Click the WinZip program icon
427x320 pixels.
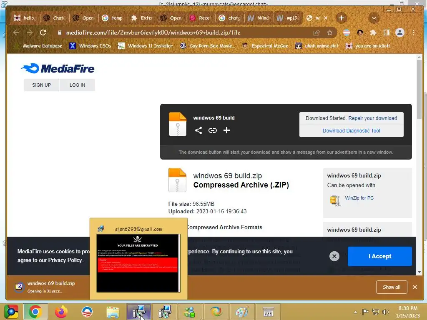click(335, 201)
